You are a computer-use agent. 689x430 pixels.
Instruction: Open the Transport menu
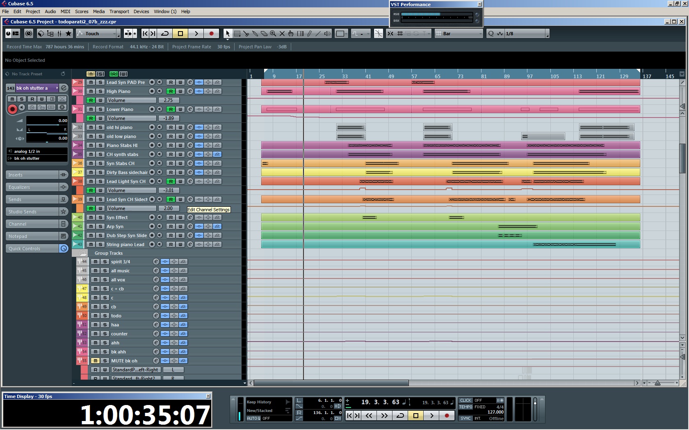(x=119, y=11)
